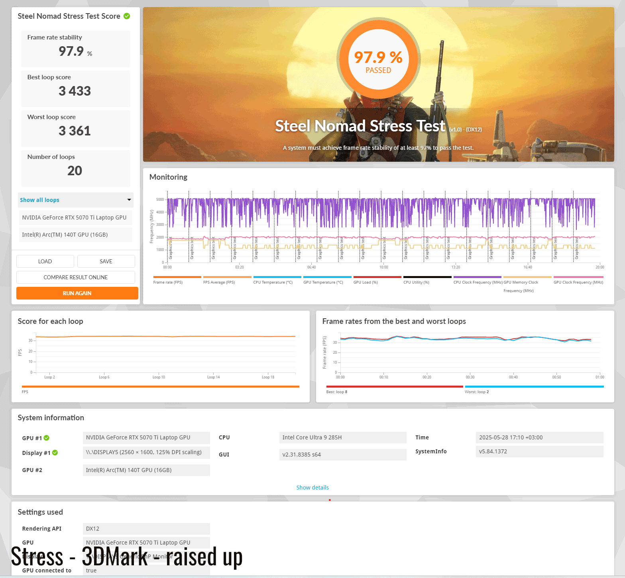Image resolution: width=625 pixels, height=578 pixels.
Task: Click the System information heading
Action: 51,418
